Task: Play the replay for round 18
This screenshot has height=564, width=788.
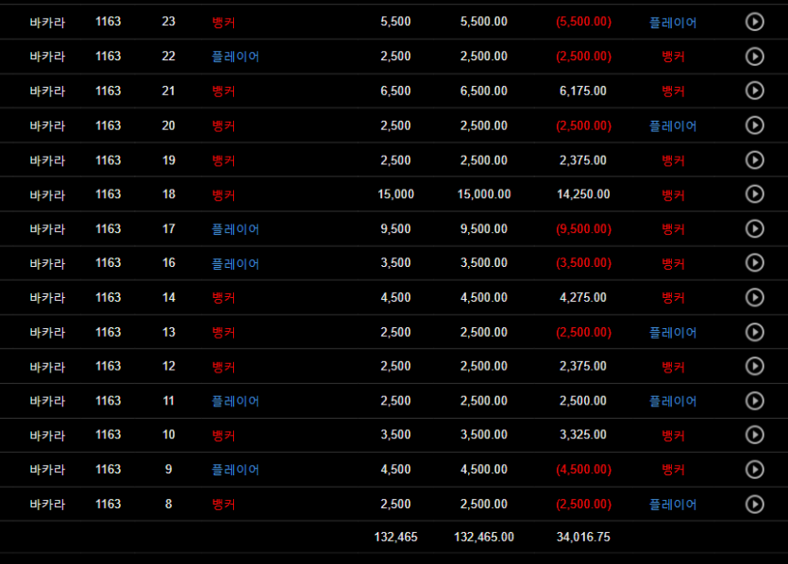Action: pos(754,194)
